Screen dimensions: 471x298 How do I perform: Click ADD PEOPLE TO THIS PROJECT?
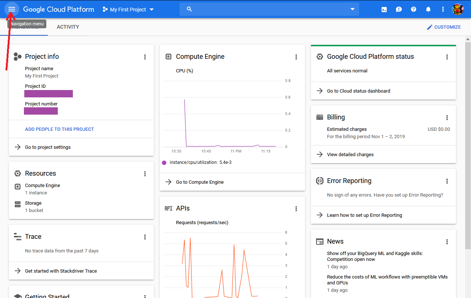tap(60, 129)
